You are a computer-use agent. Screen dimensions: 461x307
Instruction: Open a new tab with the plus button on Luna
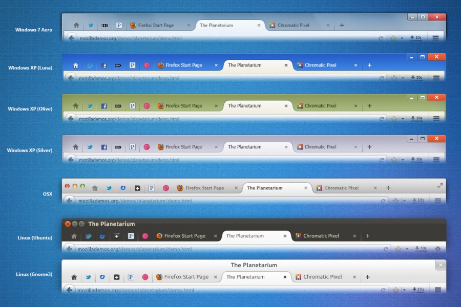pyautogui.click(x=369, y=65)
